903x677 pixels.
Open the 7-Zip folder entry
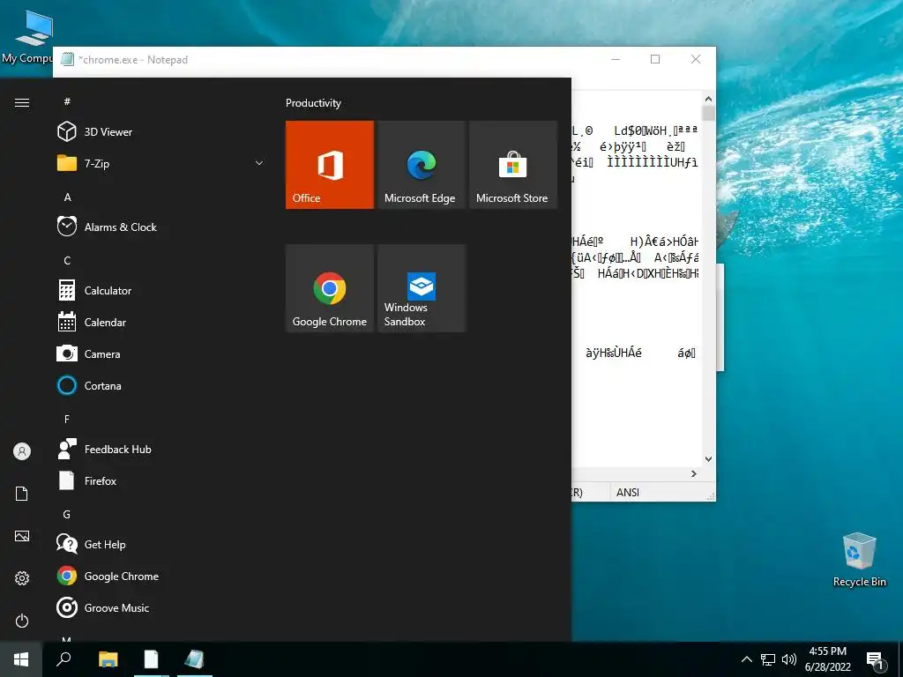pos(161,163)
